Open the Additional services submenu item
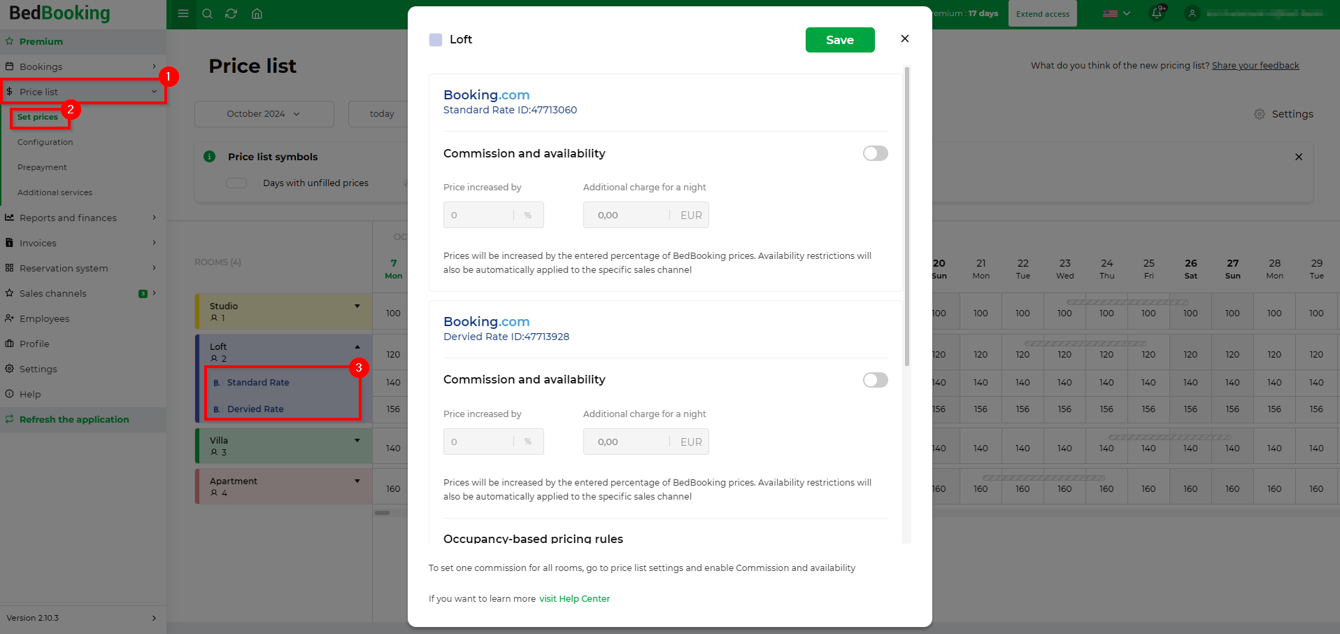 click(55, 192)
